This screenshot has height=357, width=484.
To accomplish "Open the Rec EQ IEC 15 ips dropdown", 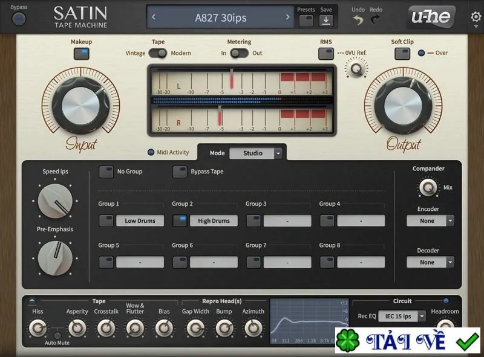I will point(402,317).
